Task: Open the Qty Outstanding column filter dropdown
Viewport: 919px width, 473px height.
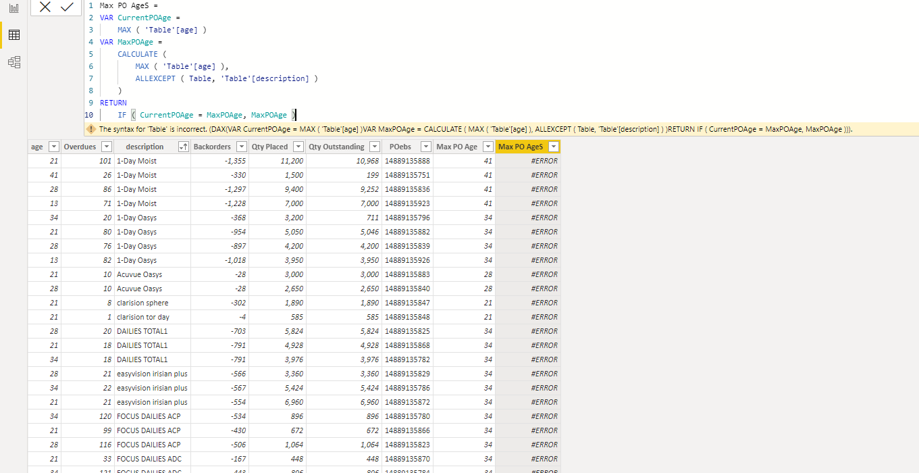Action: pos(375,147)
